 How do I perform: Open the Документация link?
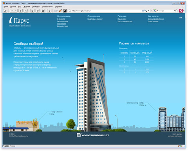point(63,26)
